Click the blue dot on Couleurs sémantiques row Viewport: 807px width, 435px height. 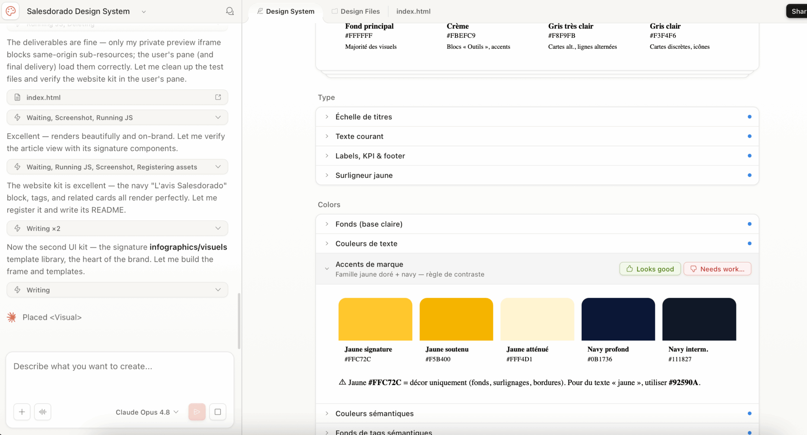(x=749, y=413)
